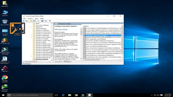Select 'Turn on Software Notifications' setting
The width and height of the screenshot is (173, 97).
97,46
